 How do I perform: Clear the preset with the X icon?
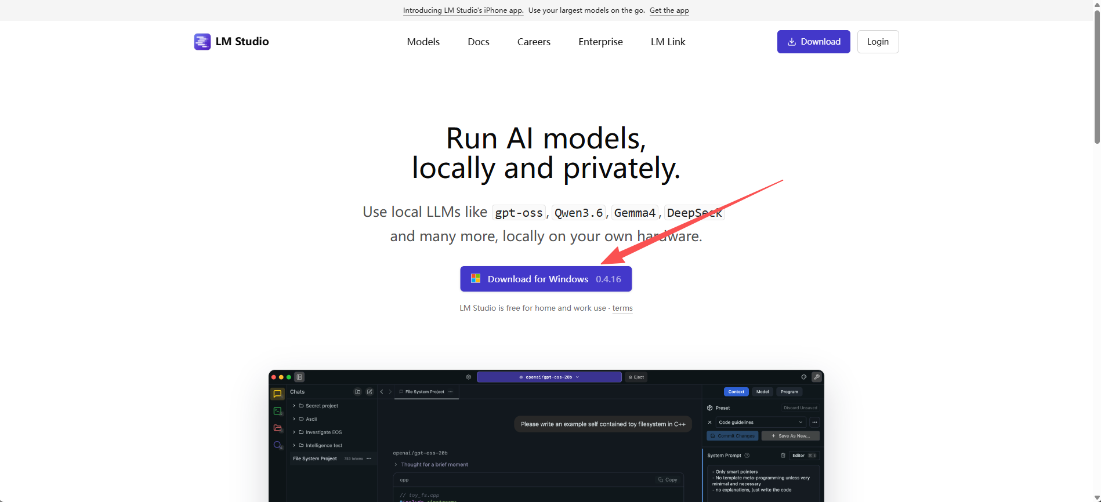tap(709, 422)
